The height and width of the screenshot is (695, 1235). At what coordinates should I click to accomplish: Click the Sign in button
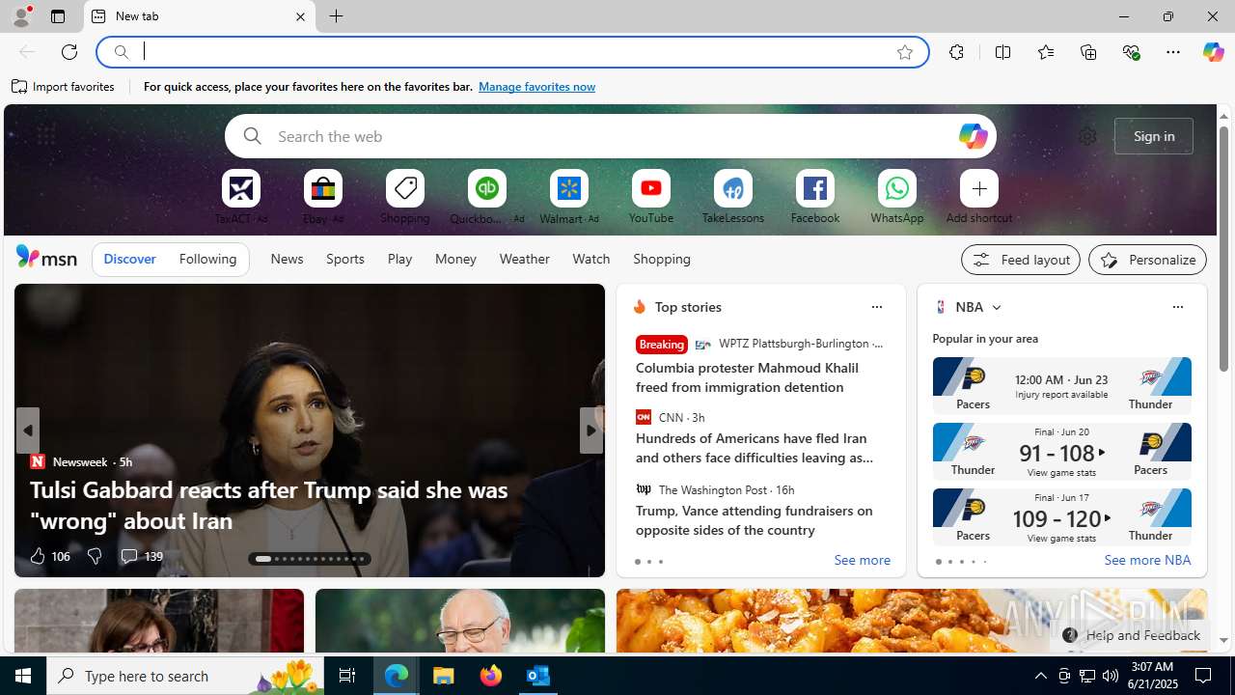coord(1154,136)
